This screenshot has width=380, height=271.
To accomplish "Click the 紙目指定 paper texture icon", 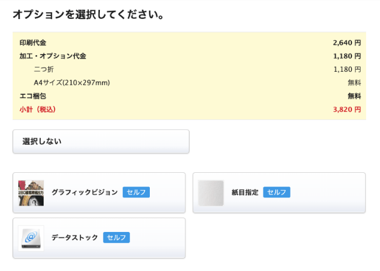I will (x=211, y=193).
